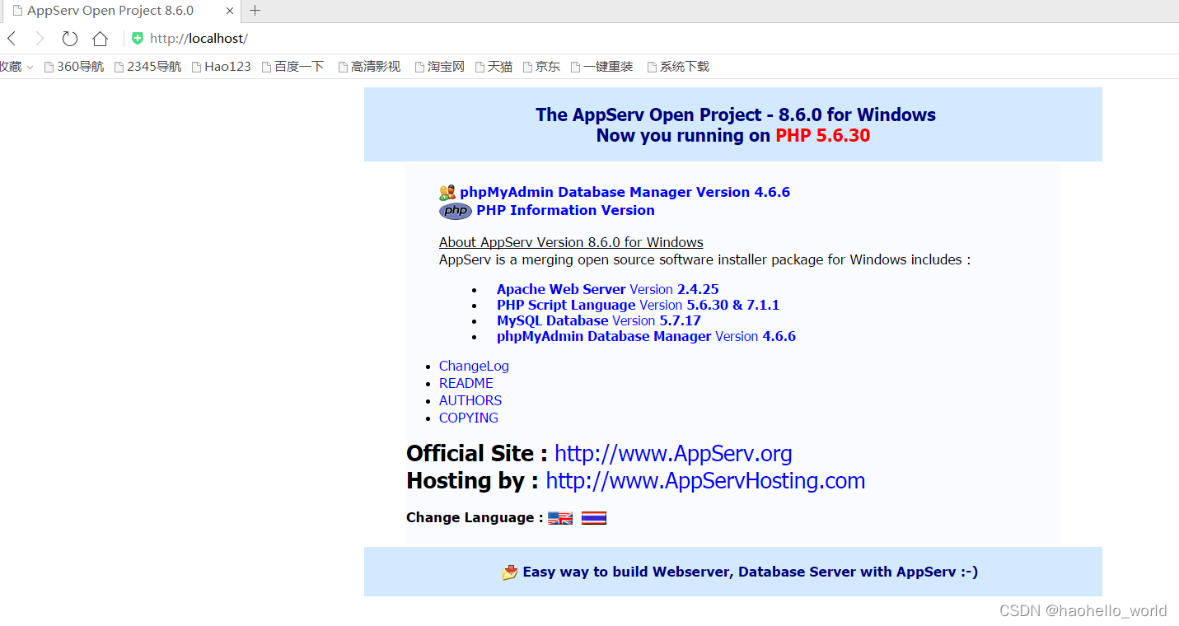Image resolution: width=1179 pixels, height=626 pixels.
Task: Click the green site icon in address bar
Action: pos(137,38)
